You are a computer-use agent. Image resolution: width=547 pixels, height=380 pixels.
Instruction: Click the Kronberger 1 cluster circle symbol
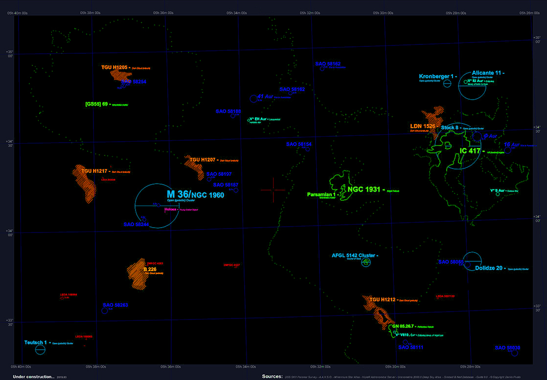(447, 84)
